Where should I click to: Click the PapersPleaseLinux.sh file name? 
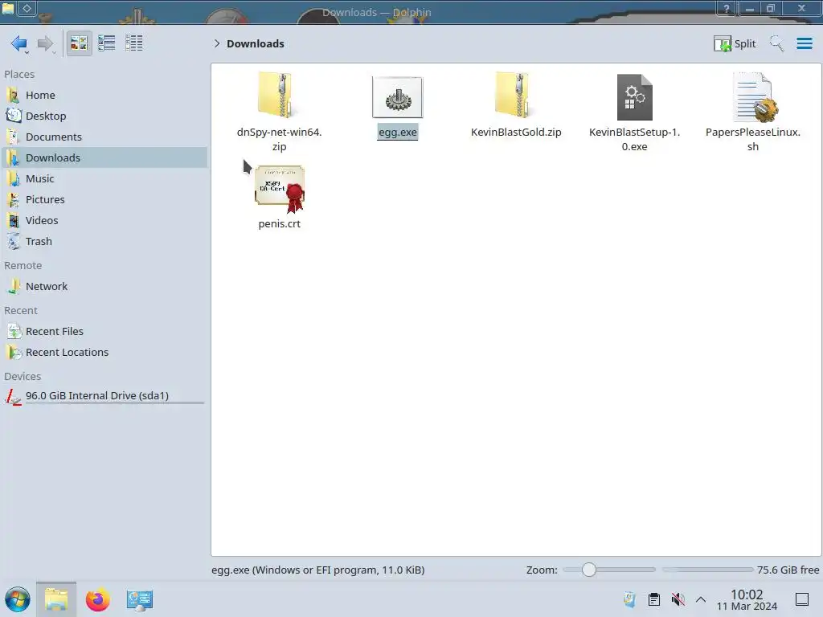click(752, 140)
